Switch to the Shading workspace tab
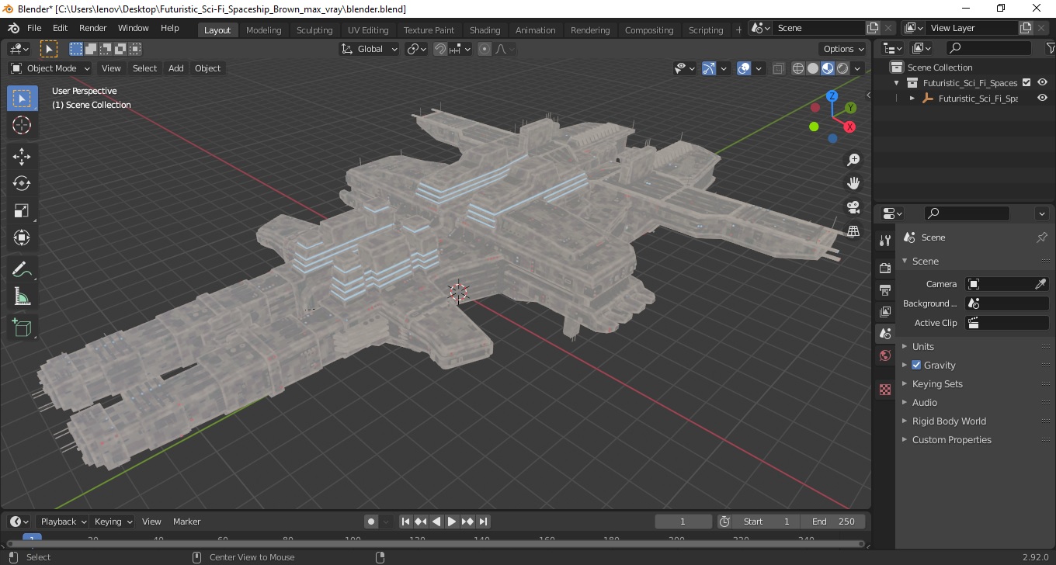The image size is (1056, 565). point(485,30)
